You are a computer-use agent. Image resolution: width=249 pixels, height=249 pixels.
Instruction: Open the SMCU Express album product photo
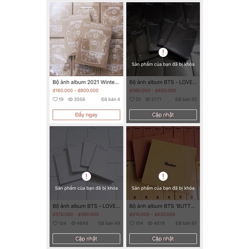click(86, 39)
